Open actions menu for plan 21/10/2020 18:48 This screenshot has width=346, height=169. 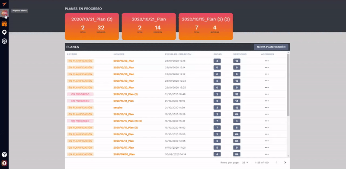[x=267, y=94]
